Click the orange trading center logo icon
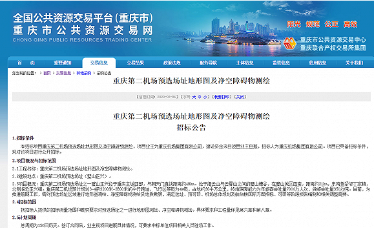The width and height of the screenshot is (374, 233). [x=289, y=43]
